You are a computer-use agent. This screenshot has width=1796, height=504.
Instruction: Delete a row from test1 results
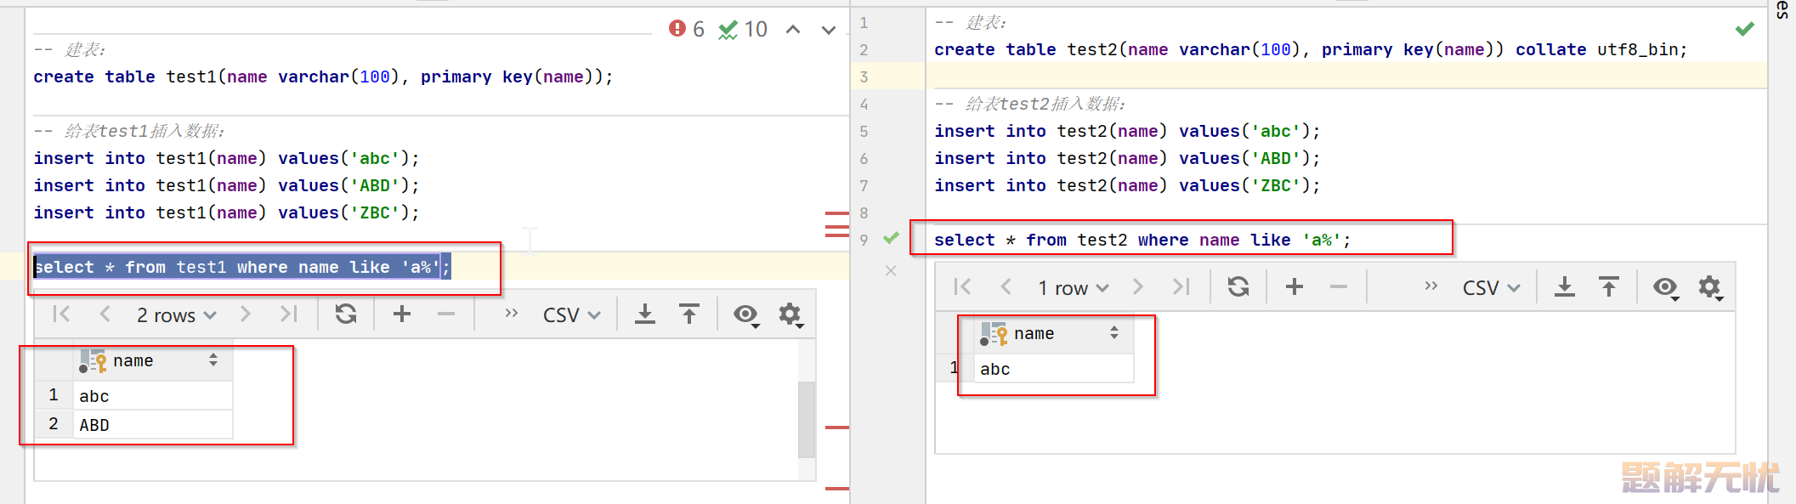click(x=446, y=314)
